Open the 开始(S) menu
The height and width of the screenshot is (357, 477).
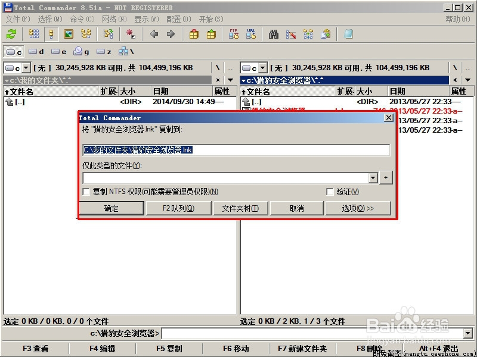(211, 19)
